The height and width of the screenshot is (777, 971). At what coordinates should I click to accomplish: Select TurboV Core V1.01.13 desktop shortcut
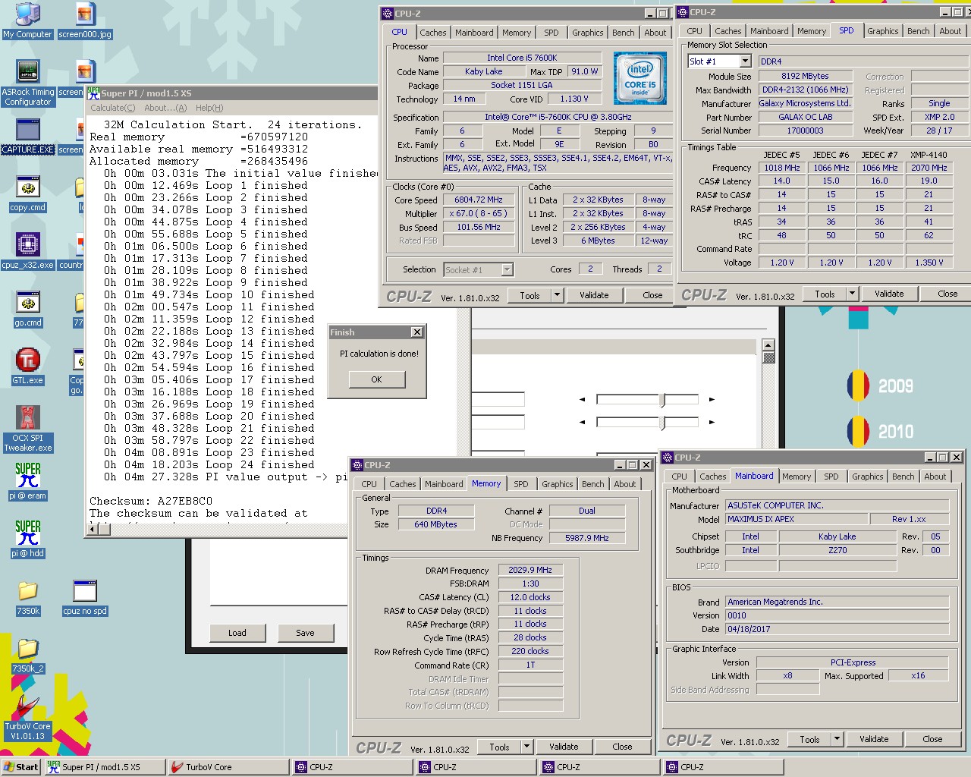(x=28, y=718)
